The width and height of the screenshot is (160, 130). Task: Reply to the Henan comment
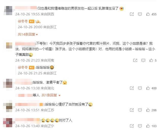click(143, 60)
